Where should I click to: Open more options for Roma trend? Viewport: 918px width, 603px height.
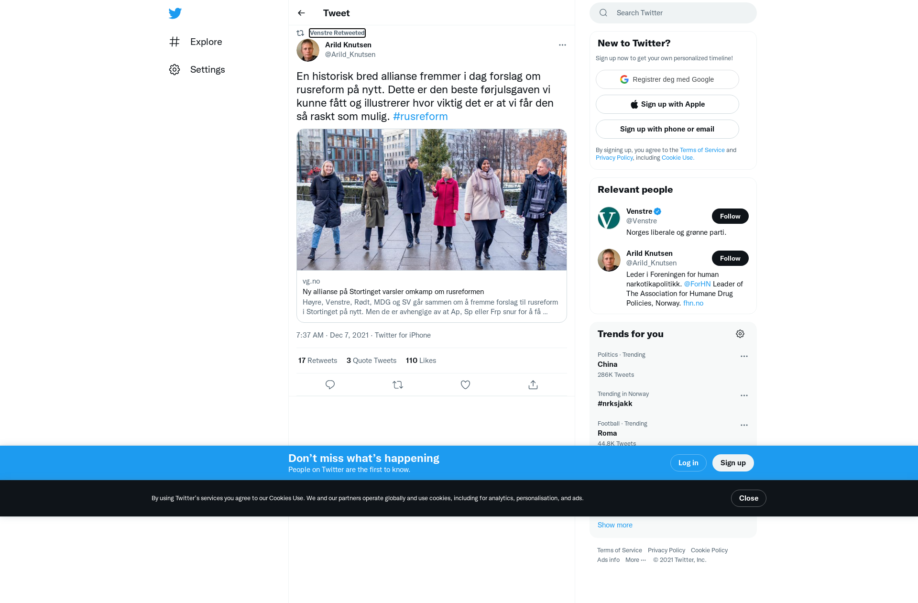coord(744,425)
